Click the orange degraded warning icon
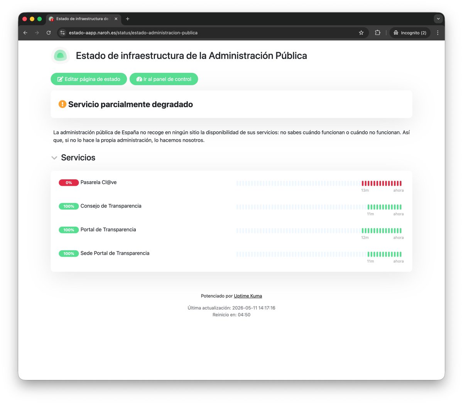 (62, 104)
